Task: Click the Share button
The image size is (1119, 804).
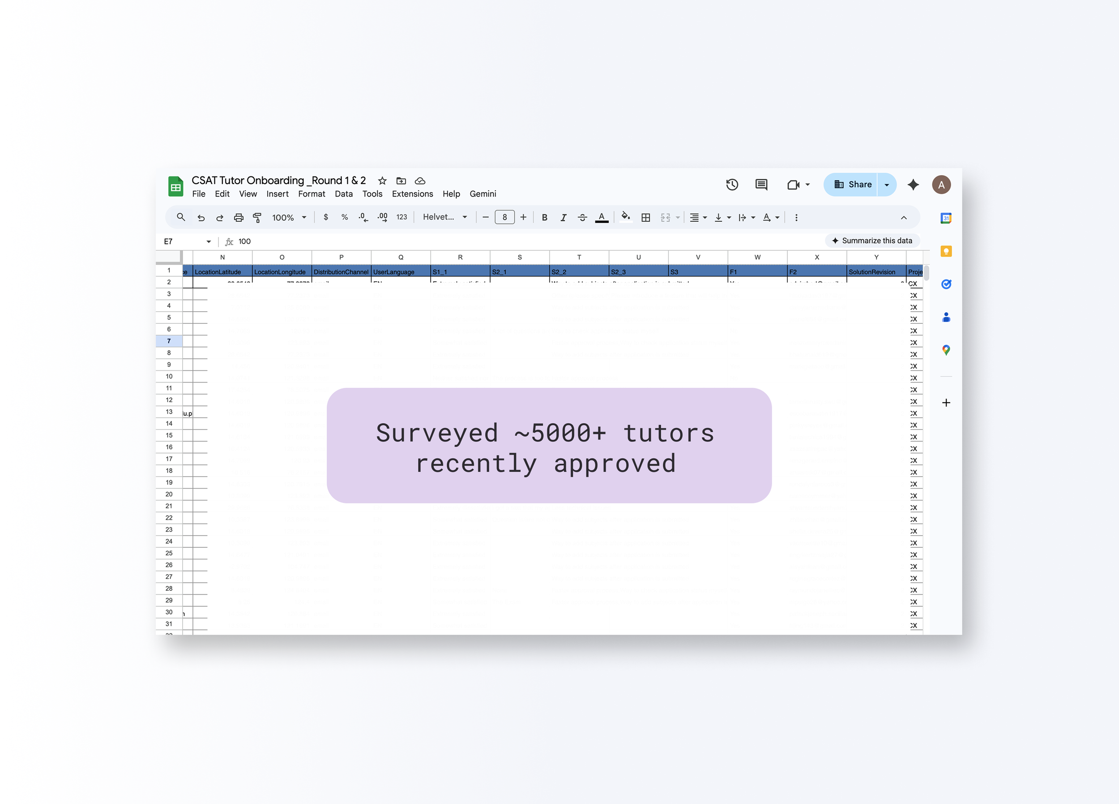Action: point(852,185)
